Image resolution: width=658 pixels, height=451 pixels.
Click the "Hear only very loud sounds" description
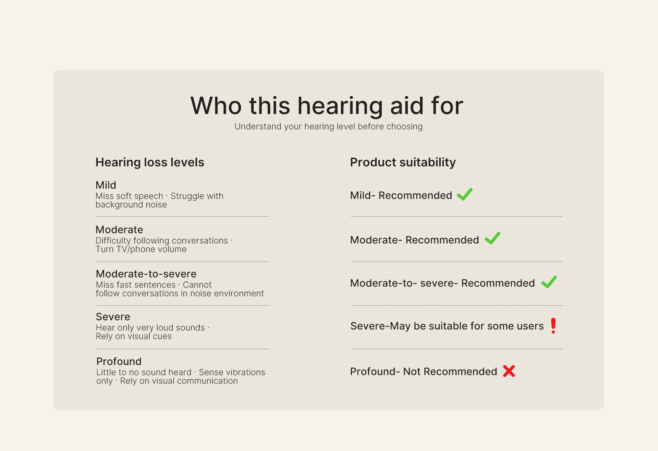[x=150, y=328]
